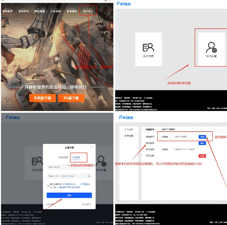Screen dimensions: 227x225
Task: Click the 实名信息 row label
Action: click(150, 149)
